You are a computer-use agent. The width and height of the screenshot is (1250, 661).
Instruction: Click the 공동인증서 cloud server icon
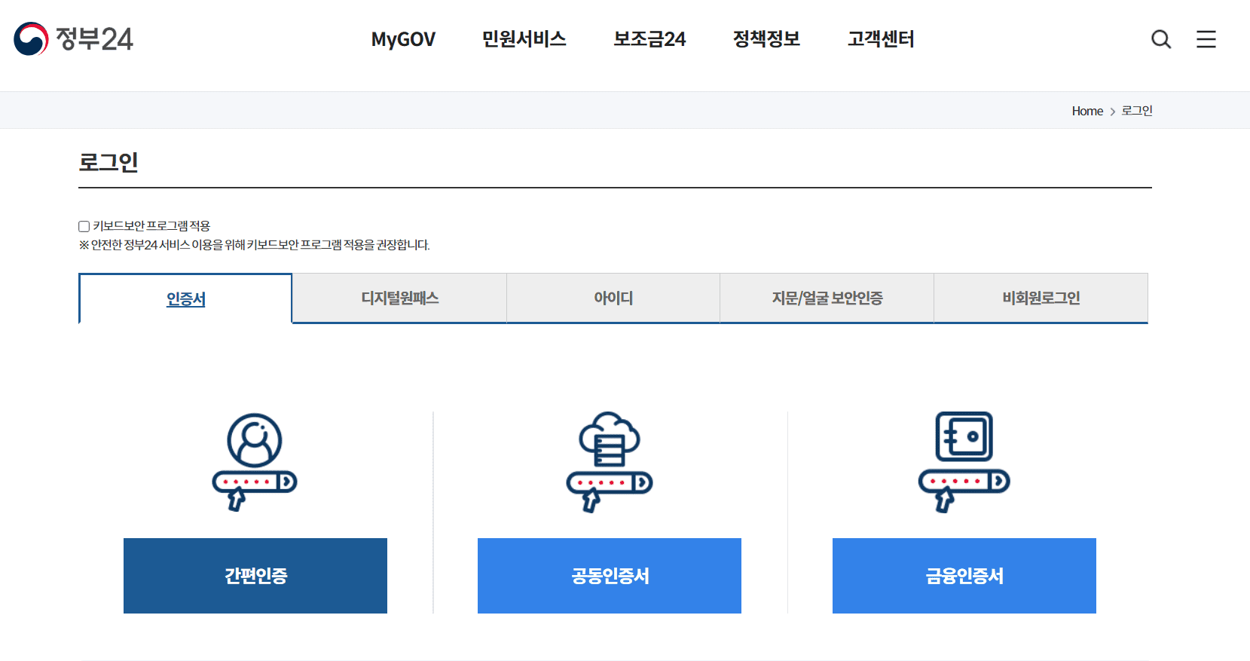click(610, 462)
